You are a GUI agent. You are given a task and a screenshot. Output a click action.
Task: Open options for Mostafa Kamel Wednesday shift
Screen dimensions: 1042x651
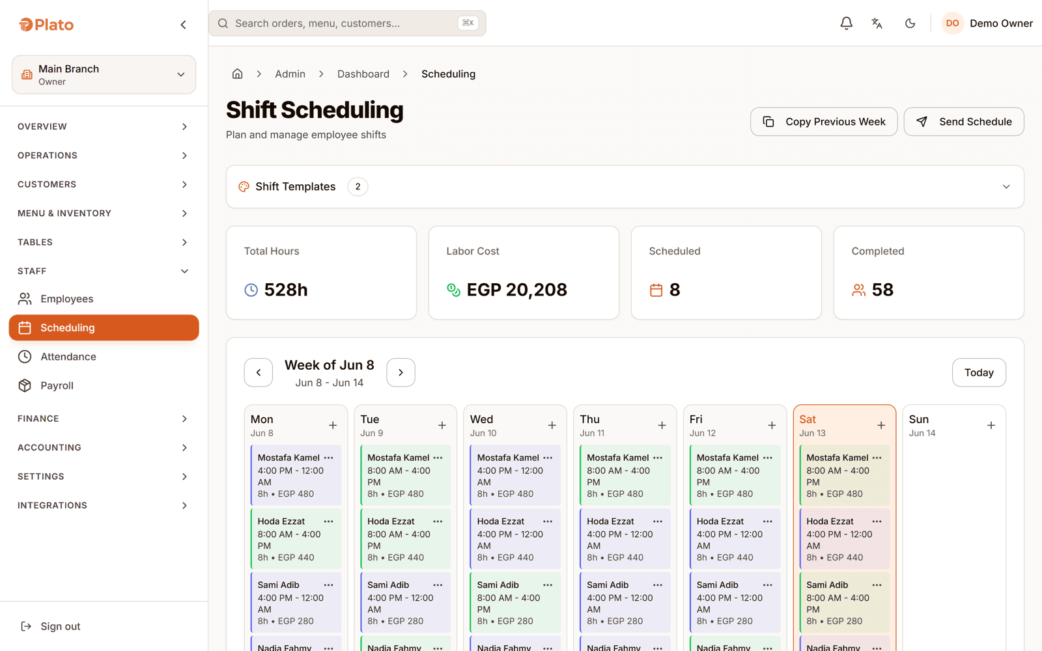point(548,458)
